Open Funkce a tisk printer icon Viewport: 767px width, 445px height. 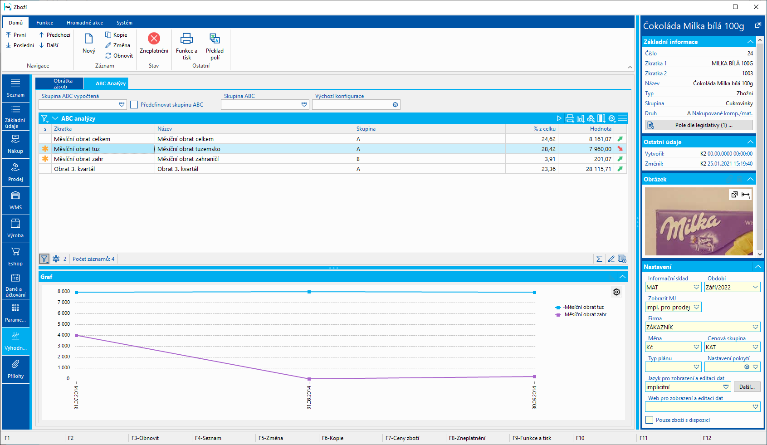[186, 39]
